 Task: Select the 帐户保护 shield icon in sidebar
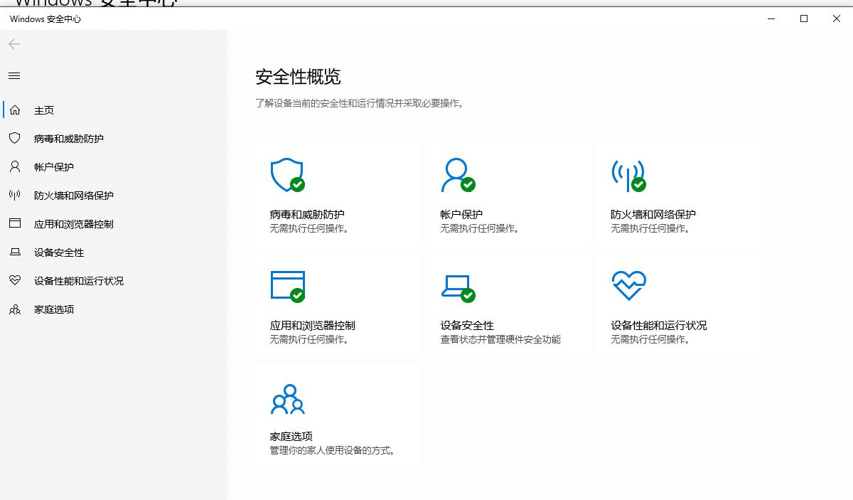click(x=14, y=167)
